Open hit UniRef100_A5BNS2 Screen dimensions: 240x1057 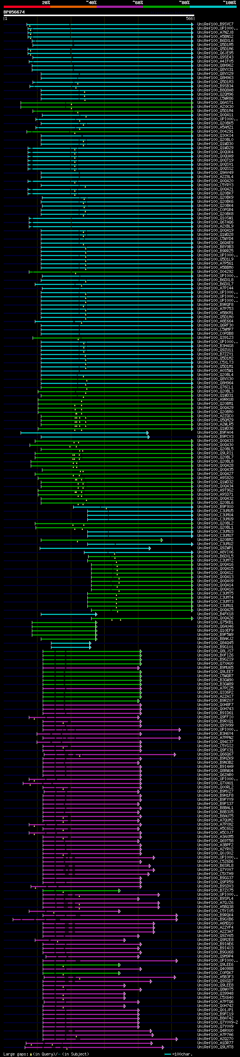215,36
